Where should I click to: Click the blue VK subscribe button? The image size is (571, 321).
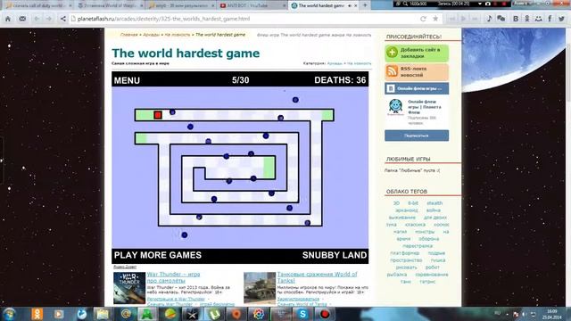click(417, 136)
